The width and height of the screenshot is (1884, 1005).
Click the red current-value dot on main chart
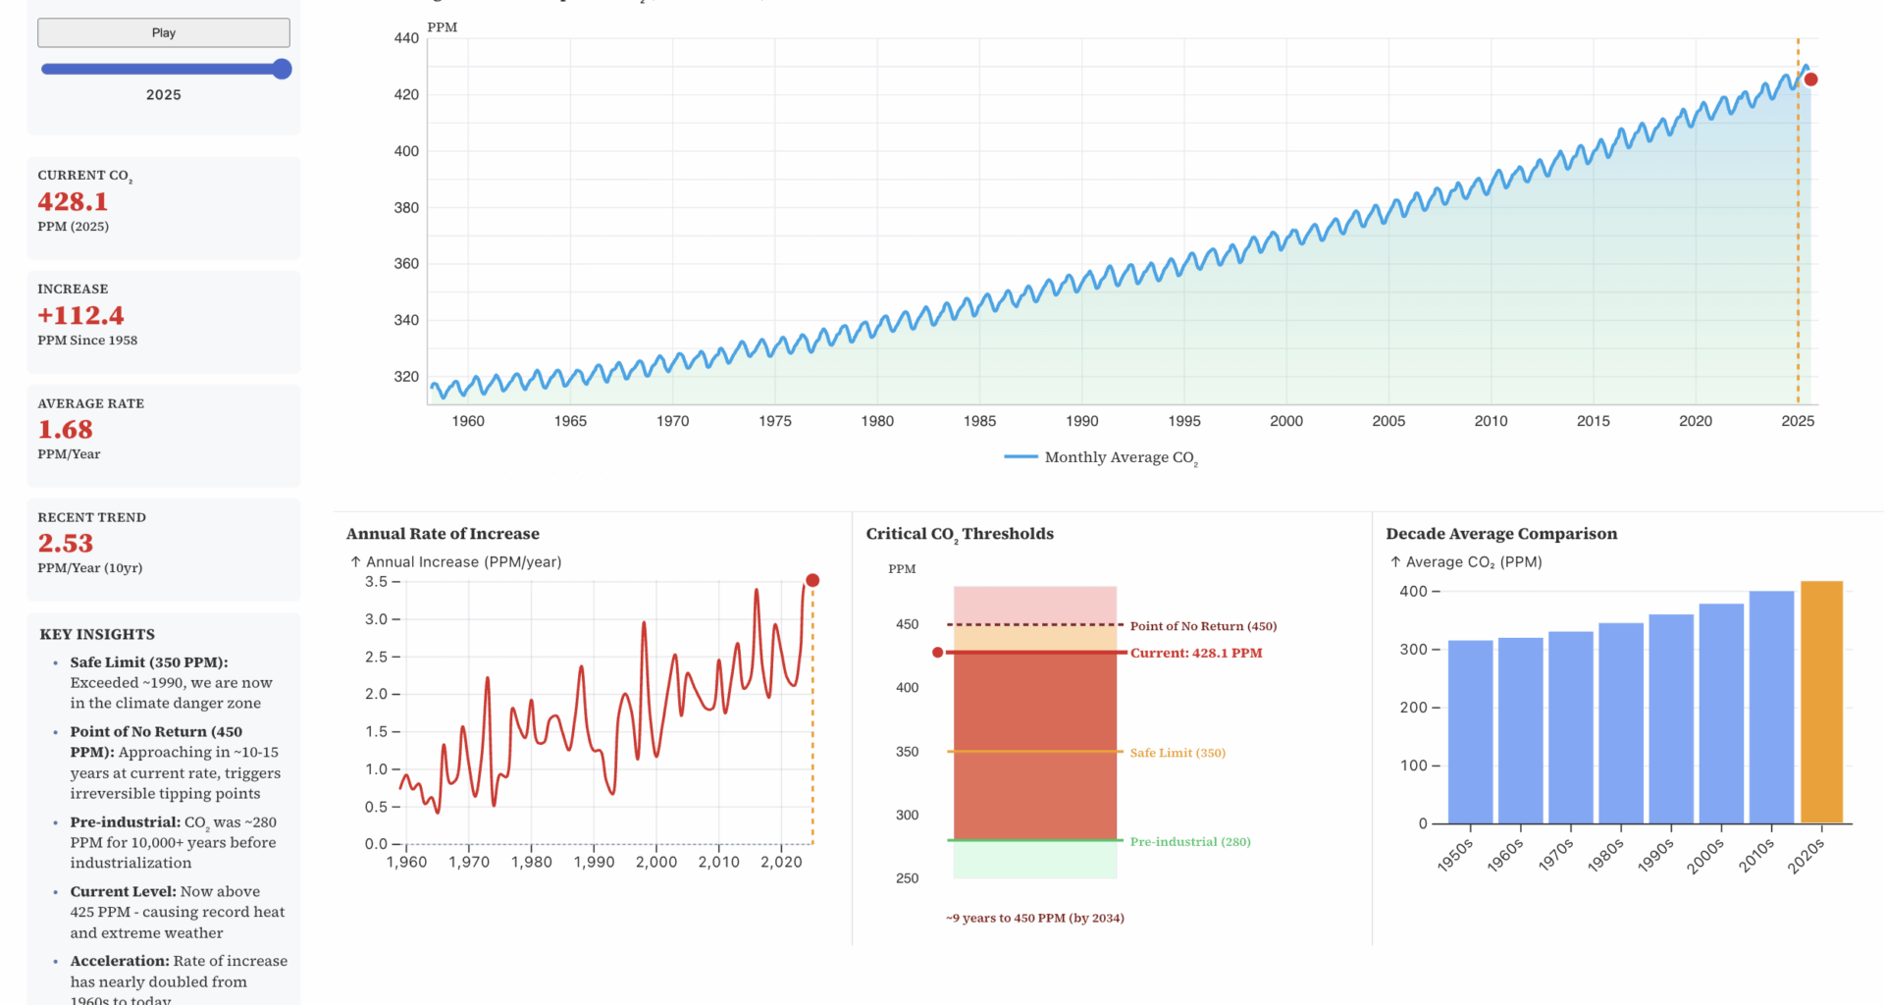click(1810, 79)
